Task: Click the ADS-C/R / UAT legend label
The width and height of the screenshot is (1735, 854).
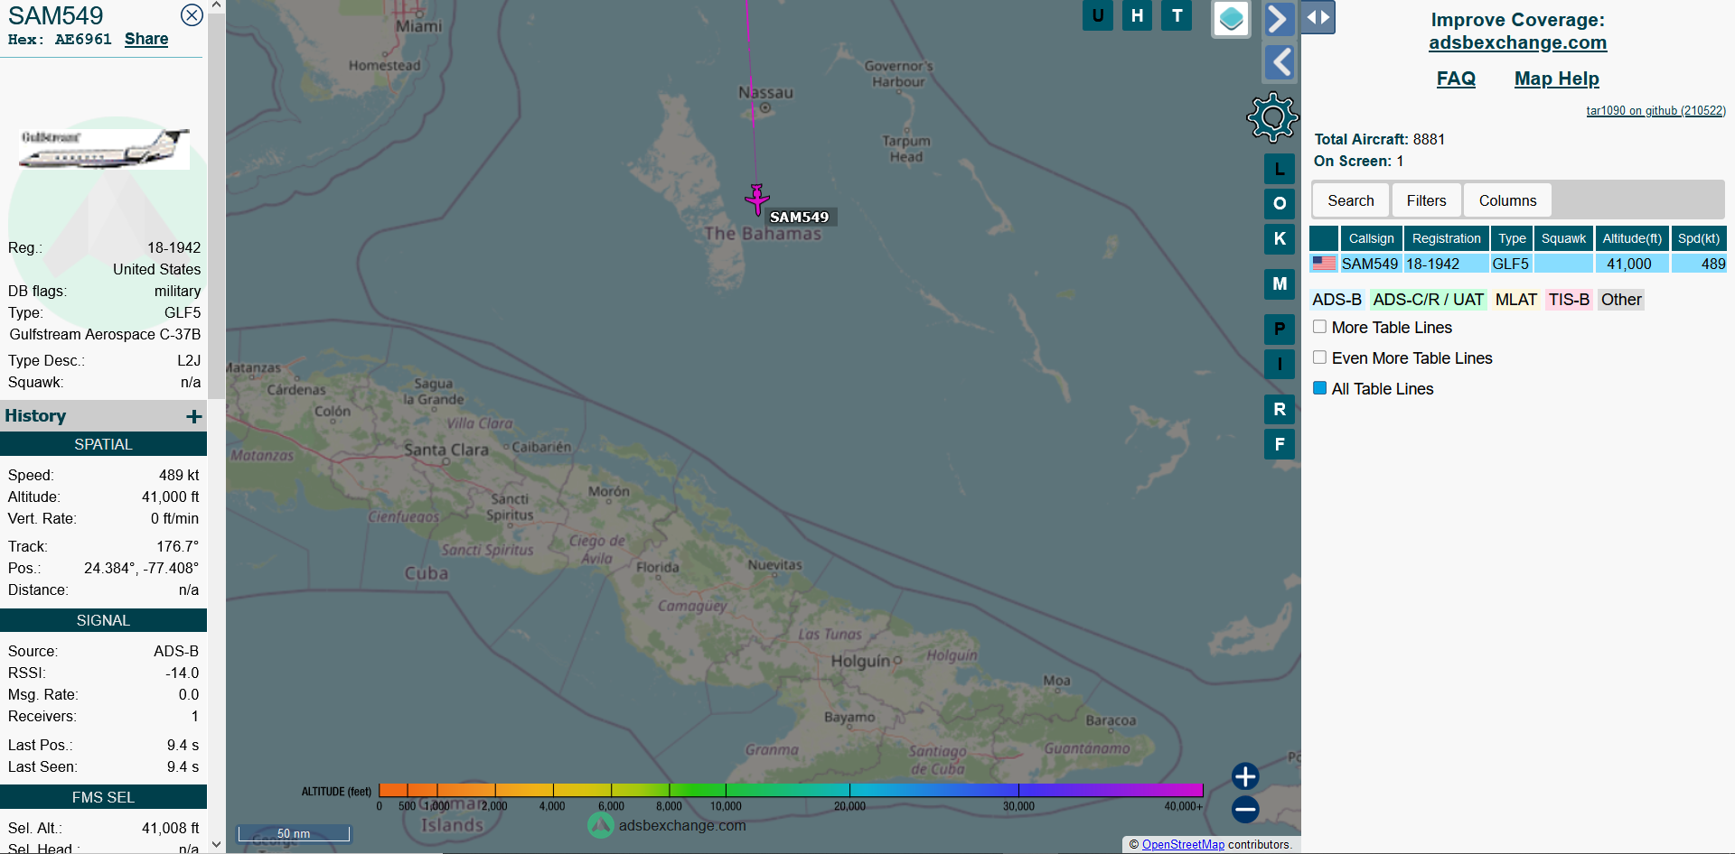Action: pyautogui.click(x=1429, y=300)
